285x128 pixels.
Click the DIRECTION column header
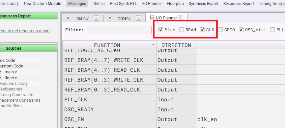pos(176,45)
